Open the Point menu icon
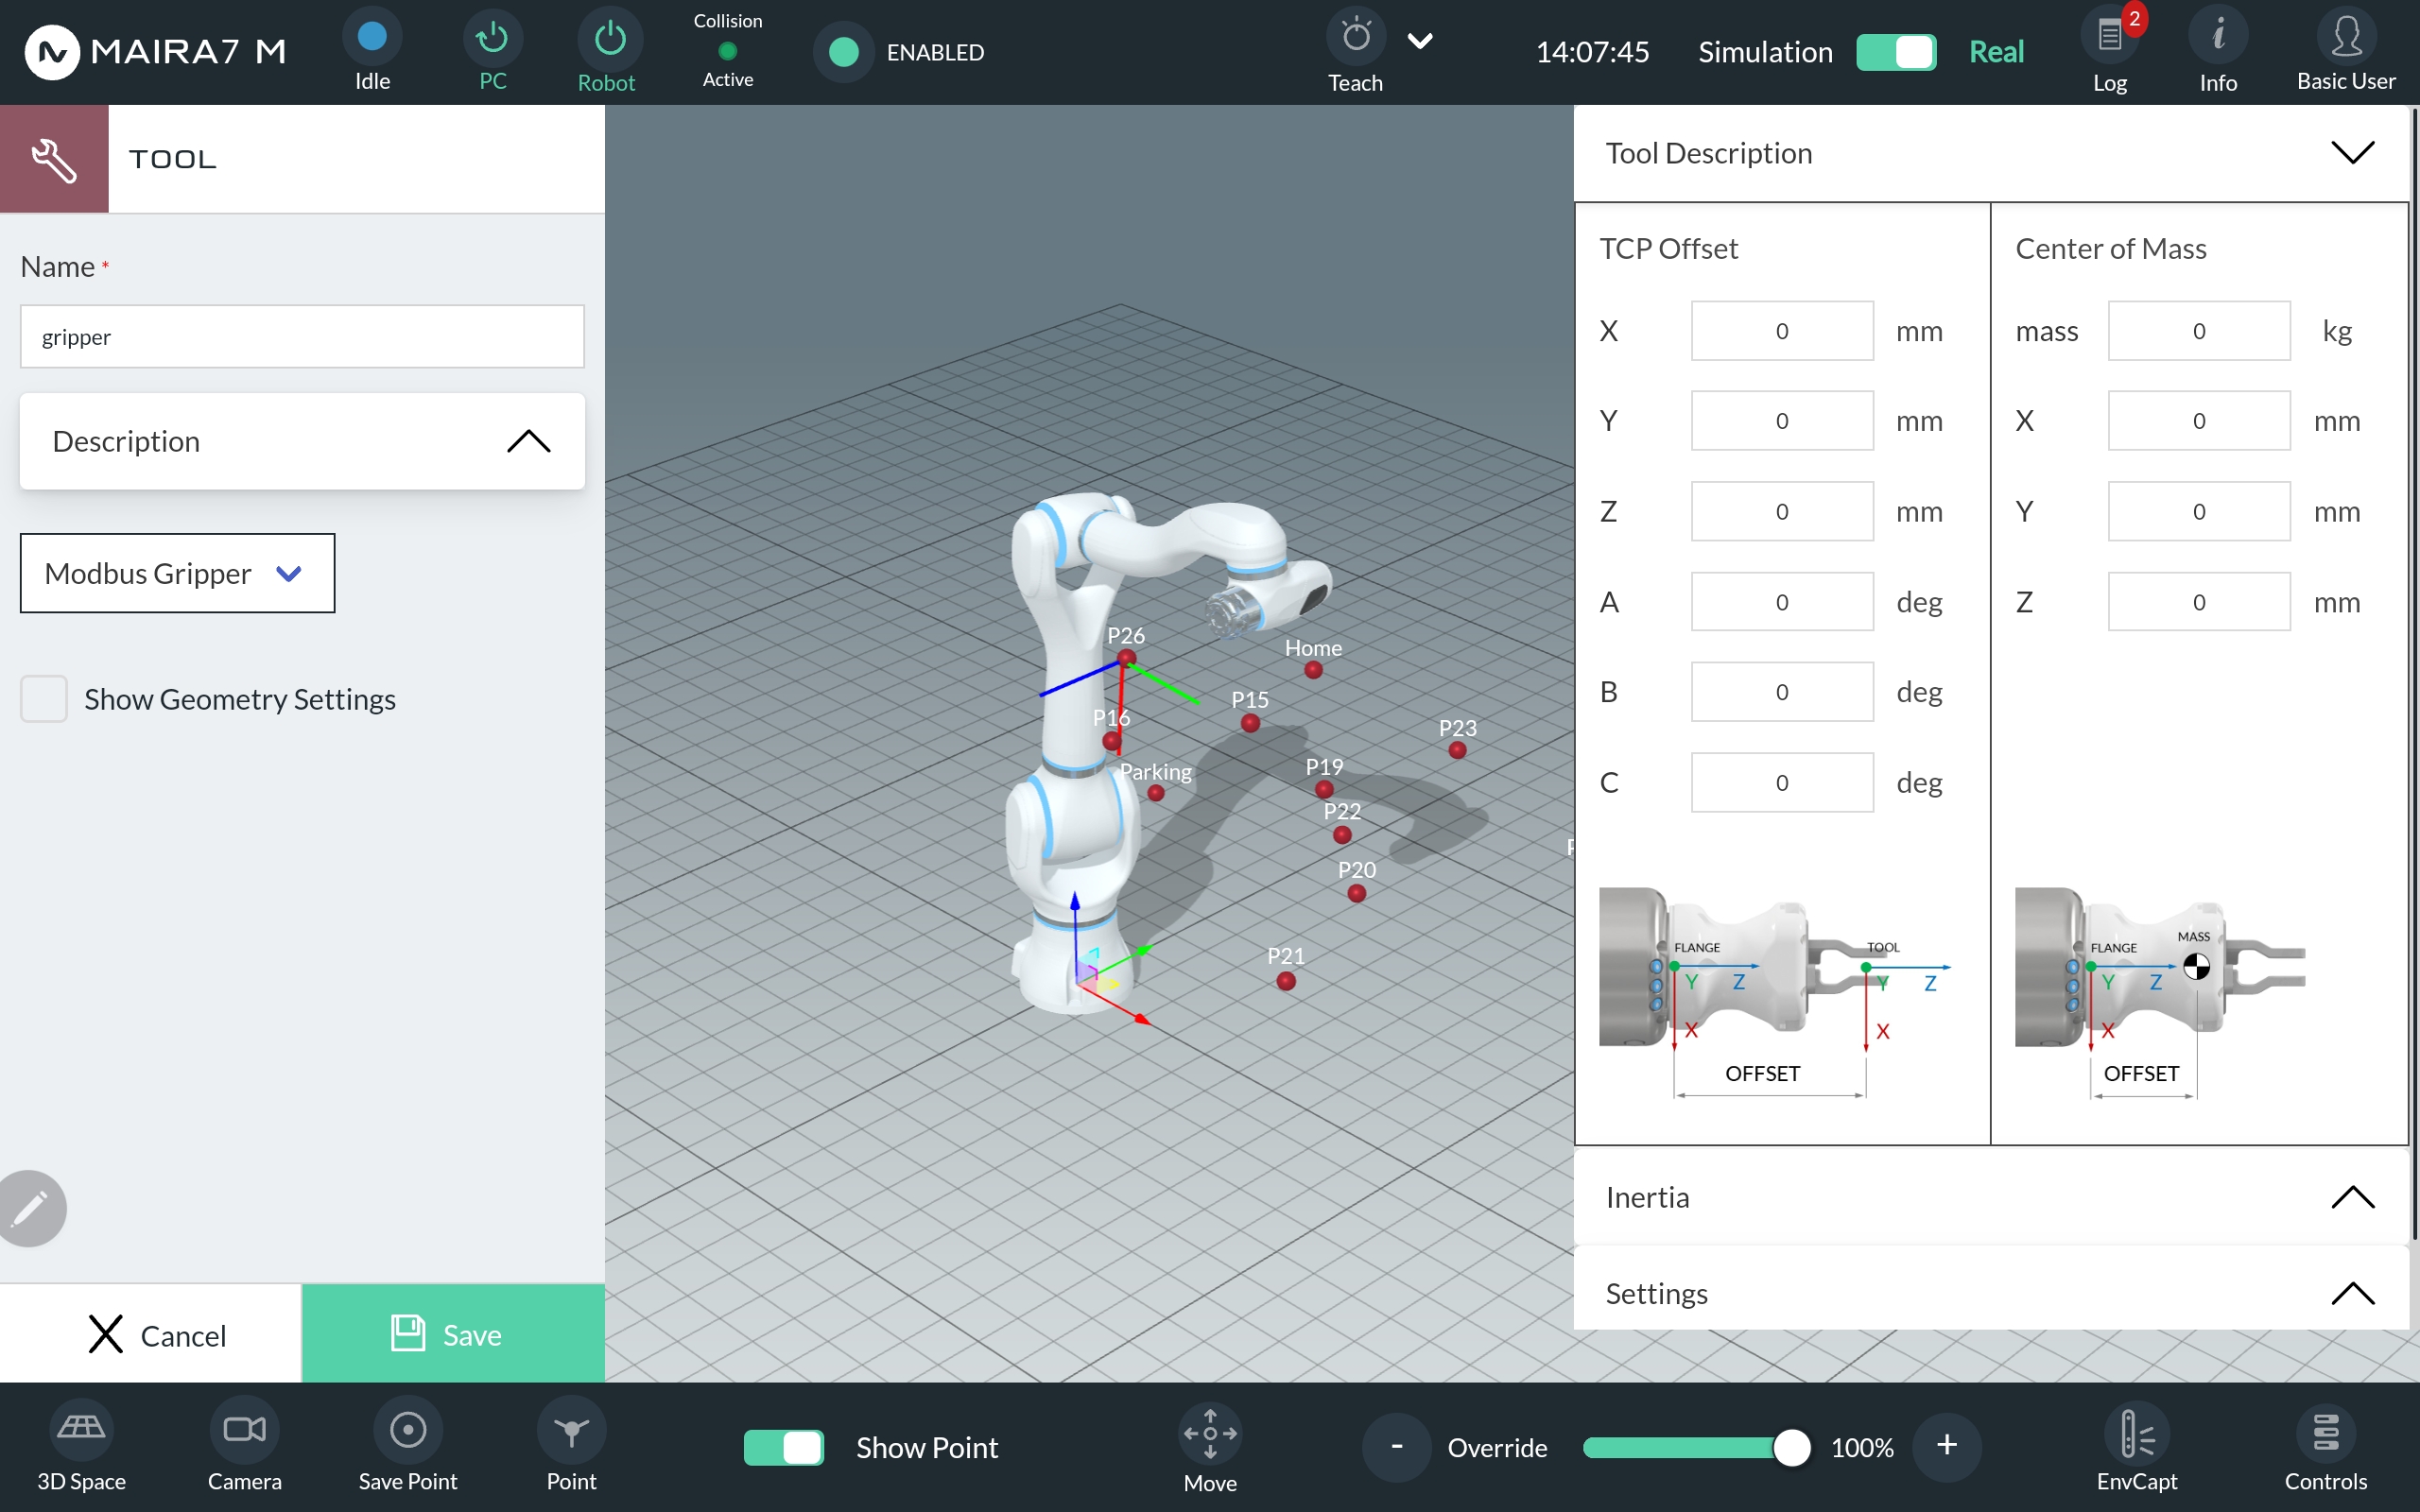The height and width of the screenshot is (1512, 2420). pyautogui.click(x=571, y=1430)
